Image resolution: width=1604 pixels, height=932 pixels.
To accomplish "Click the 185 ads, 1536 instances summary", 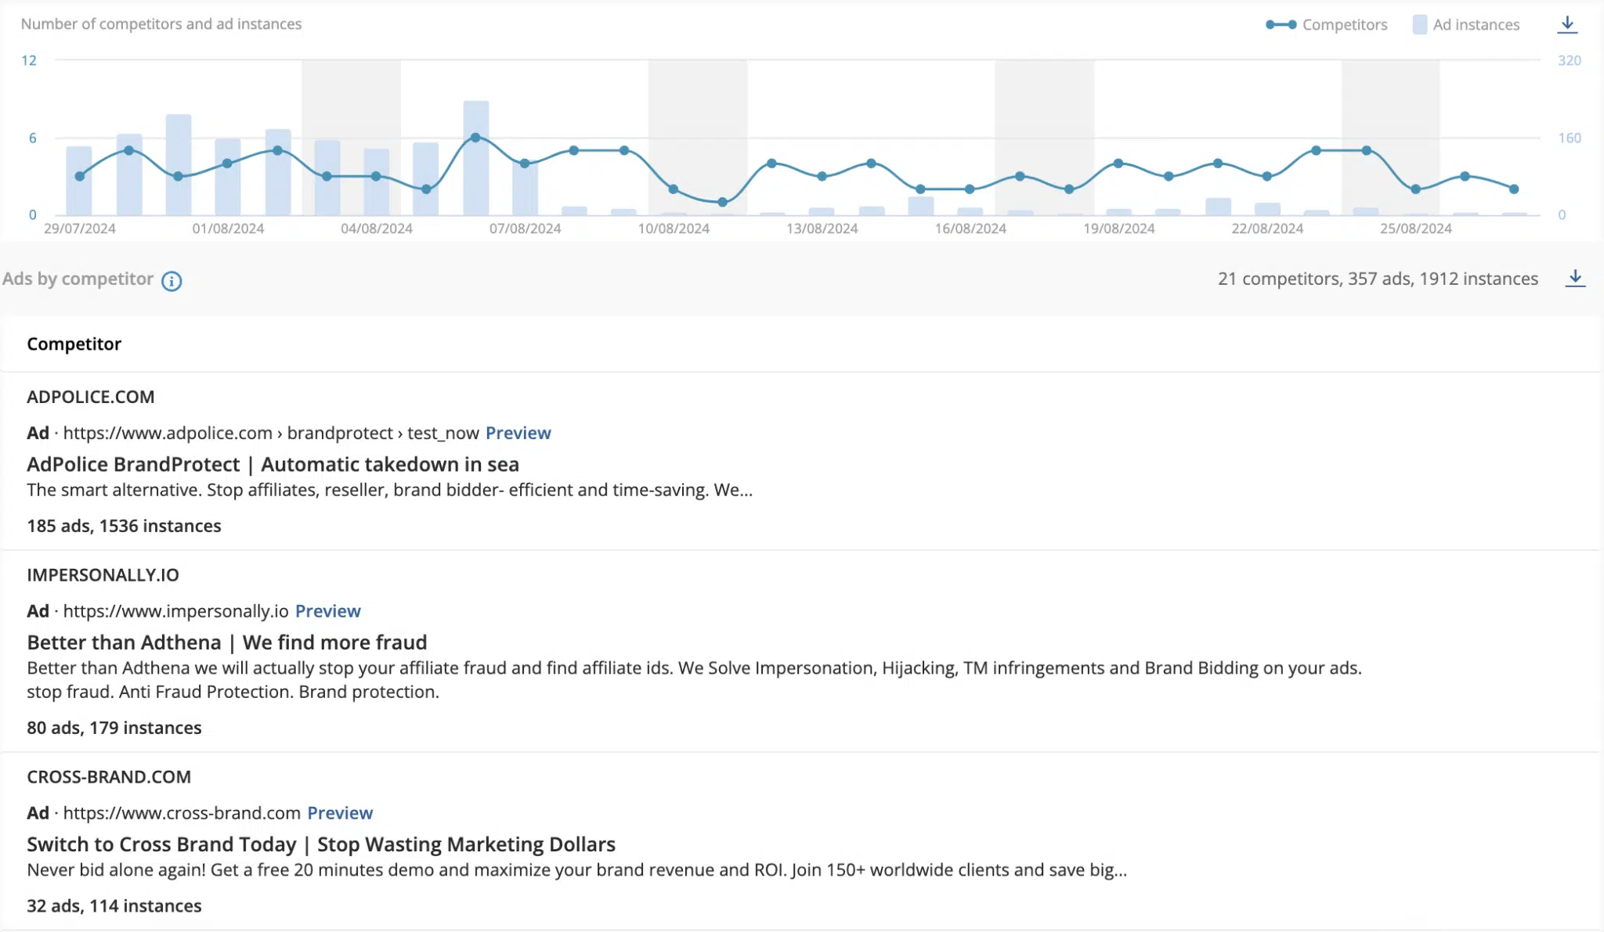I will click(x=124, y=526).
